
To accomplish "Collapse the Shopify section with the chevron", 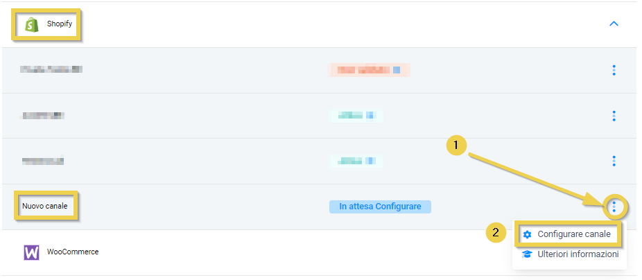I will pyautogui.click(x=614, y=24).
